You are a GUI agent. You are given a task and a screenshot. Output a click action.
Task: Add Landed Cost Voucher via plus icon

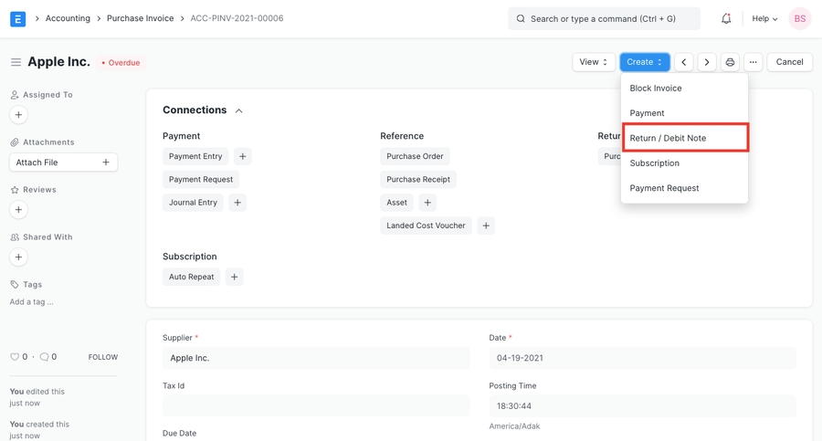click(x=486, y=226)
